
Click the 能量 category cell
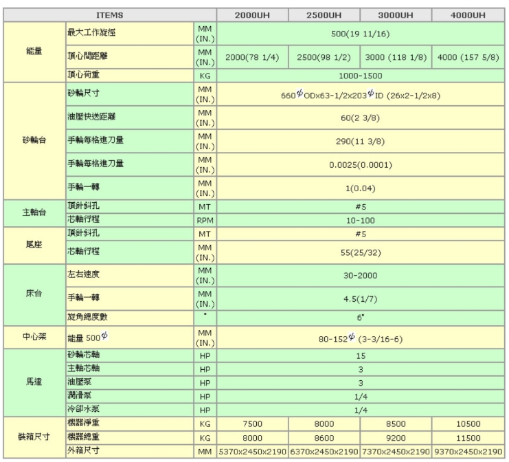(34, 52)
